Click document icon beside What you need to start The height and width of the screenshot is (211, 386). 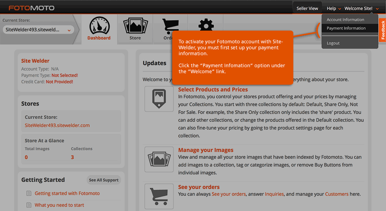[29, 205]
